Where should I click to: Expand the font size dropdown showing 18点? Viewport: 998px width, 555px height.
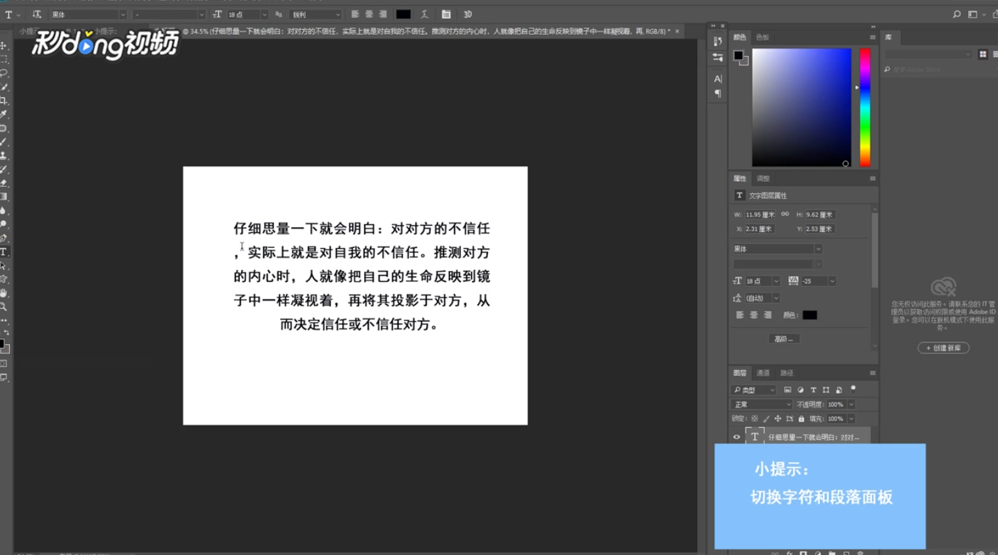tap(263, 14)
